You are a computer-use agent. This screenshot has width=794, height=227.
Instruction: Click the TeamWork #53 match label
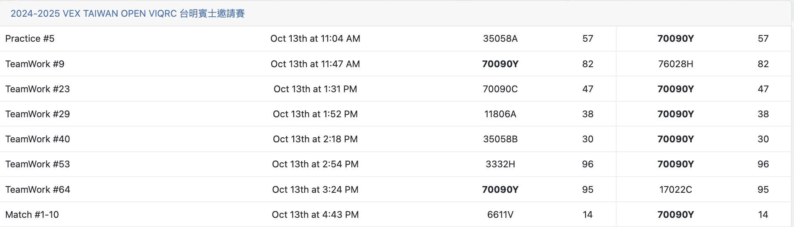coord(38,164)
